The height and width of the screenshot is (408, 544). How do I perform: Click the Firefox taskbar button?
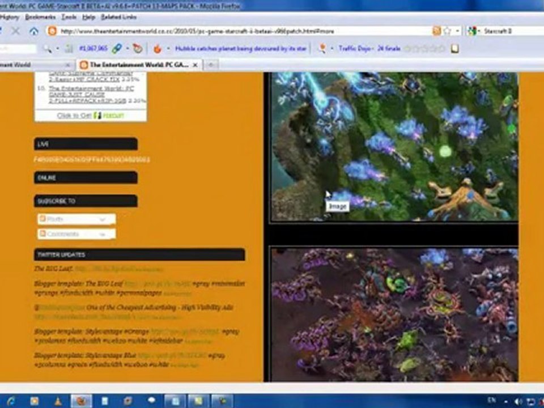[81, 401]
